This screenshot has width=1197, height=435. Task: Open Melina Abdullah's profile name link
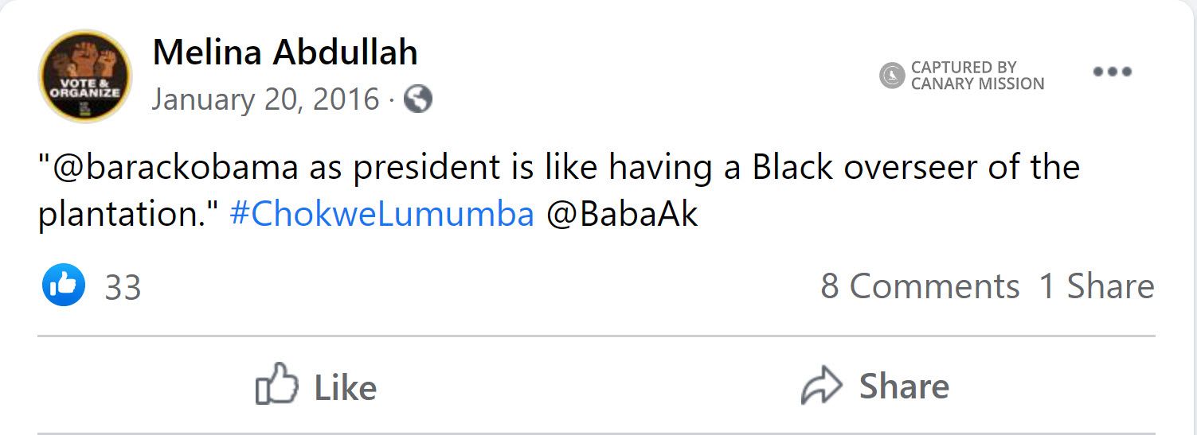(285, 53)
